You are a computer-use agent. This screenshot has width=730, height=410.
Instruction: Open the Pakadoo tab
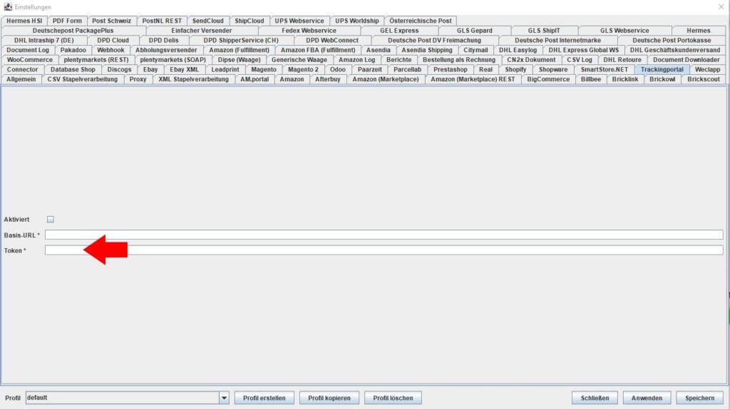click(x=73, y=51)
